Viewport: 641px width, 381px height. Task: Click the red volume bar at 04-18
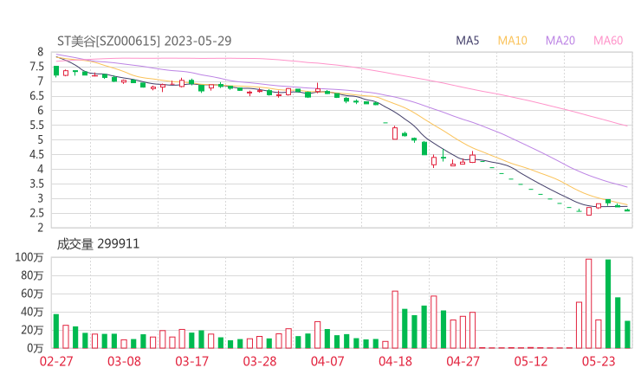tap(395, 320)
